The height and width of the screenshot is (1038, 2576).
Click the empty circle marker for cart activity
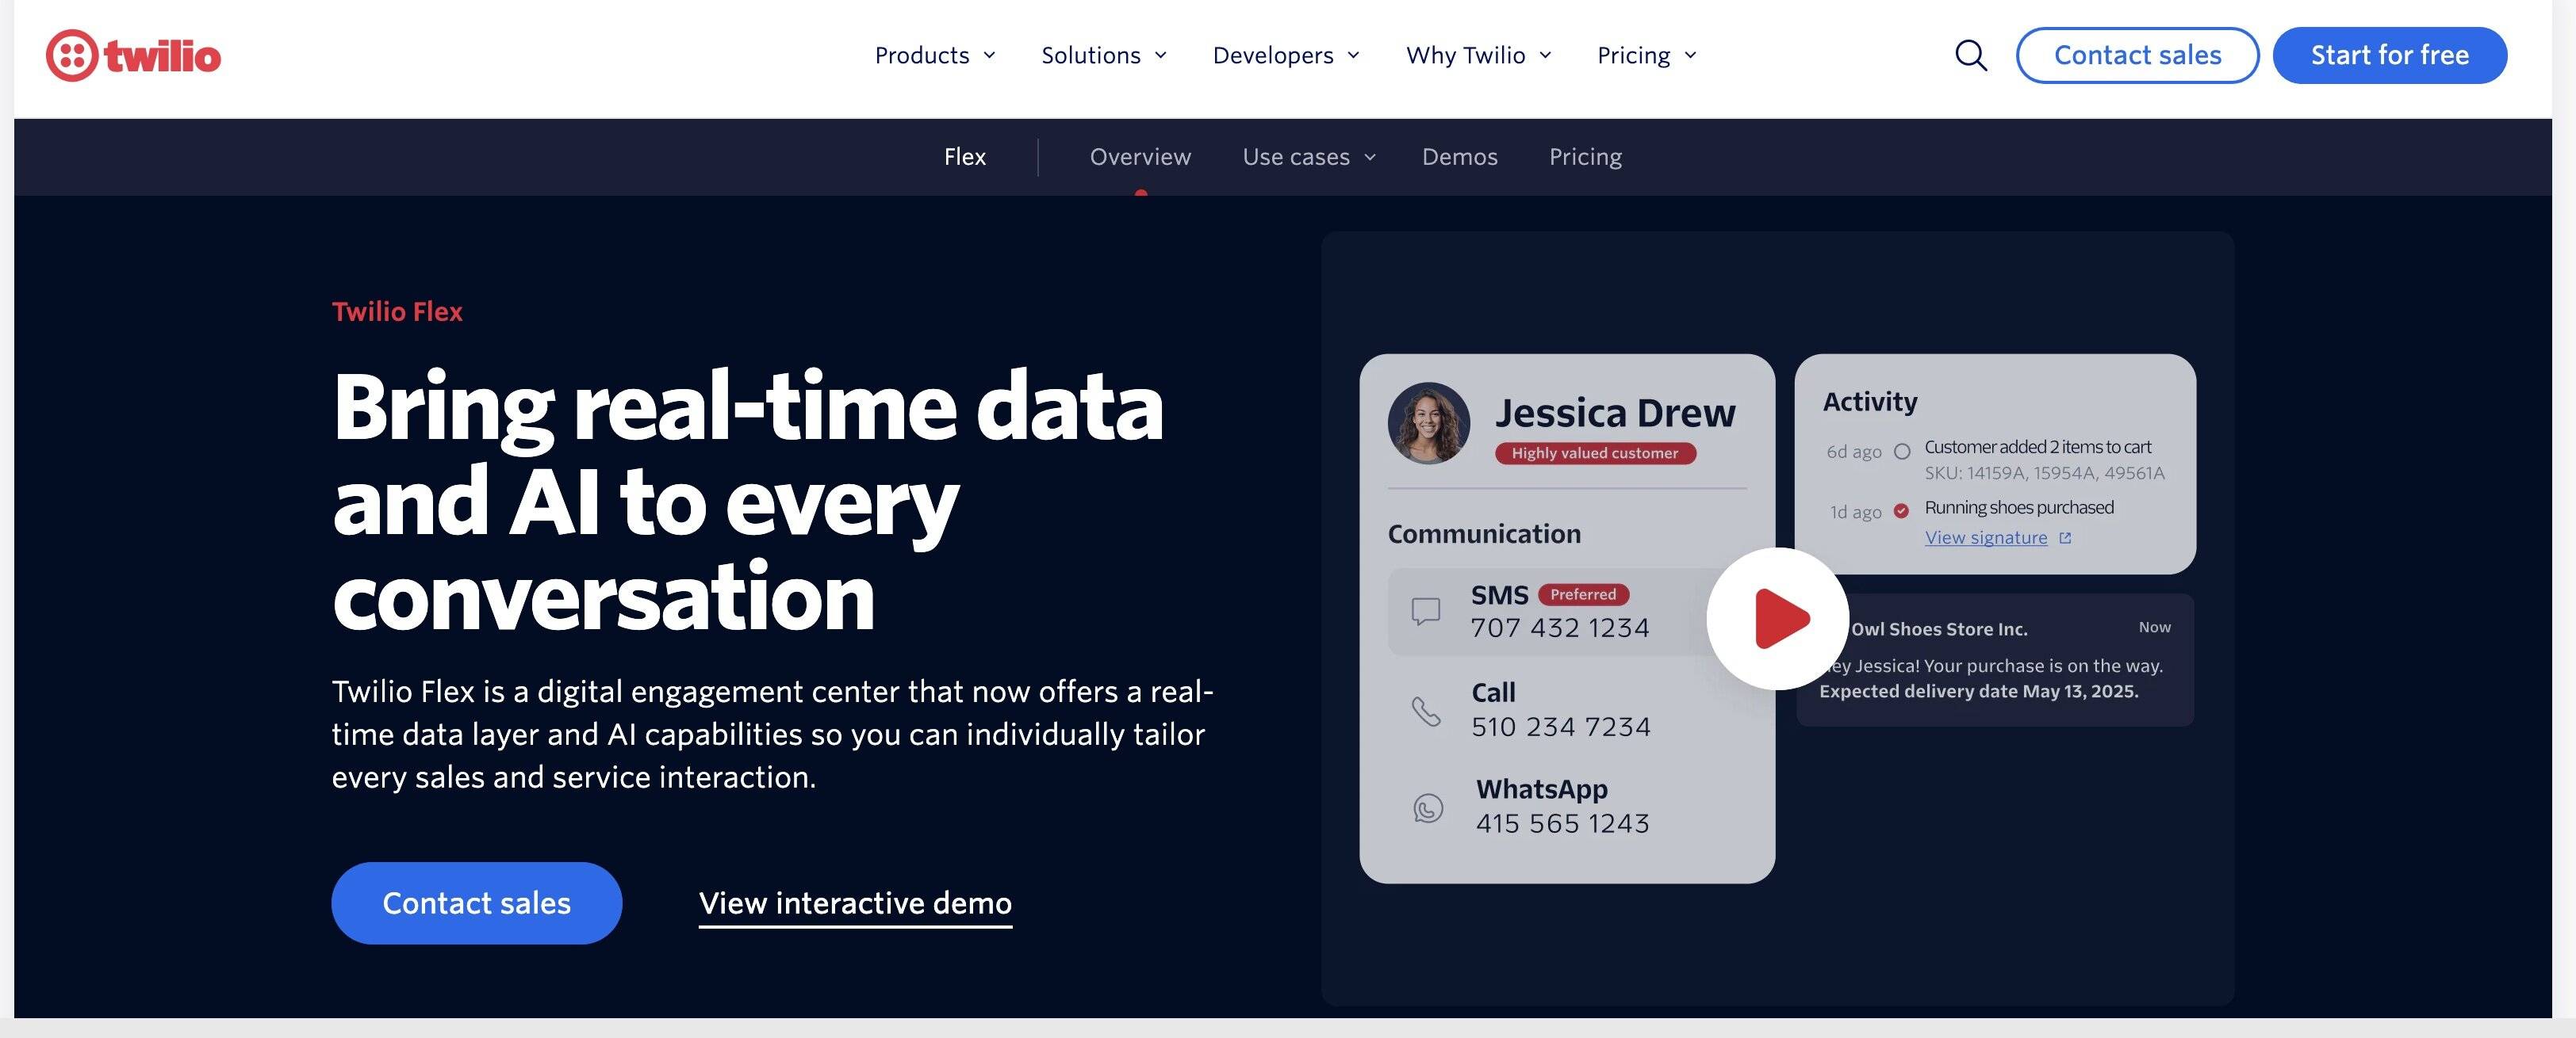[1902, 451]
